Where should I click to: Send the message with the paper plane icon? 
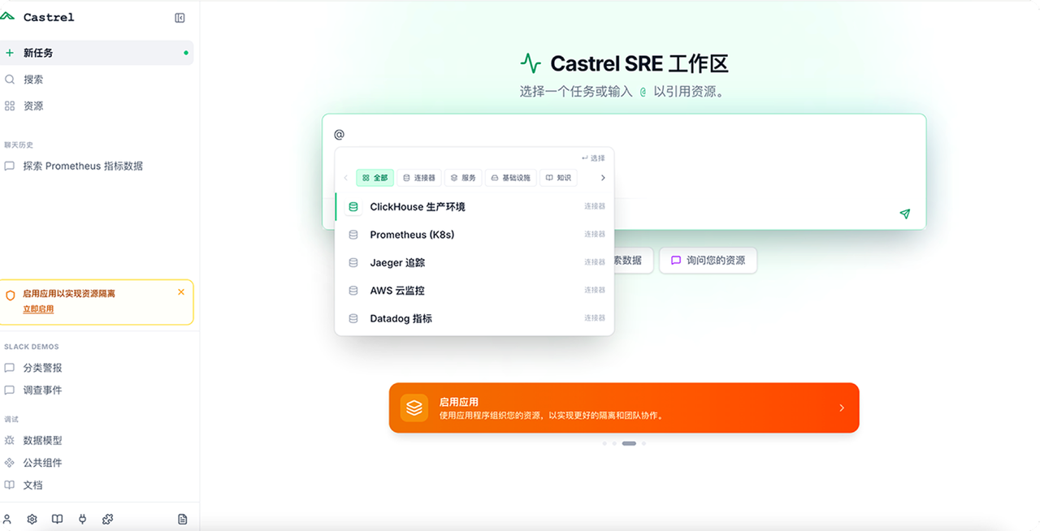(x=904, y=214)
